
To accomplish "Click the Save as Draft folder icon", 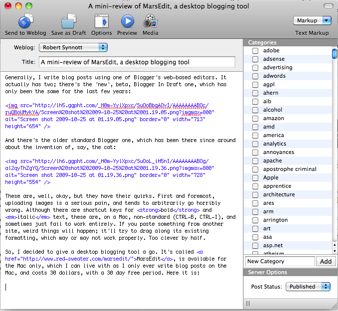I will pyautogui.click(x=69, y=21).
